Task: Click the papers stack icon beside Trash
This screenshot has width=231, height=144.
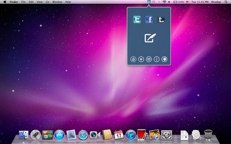Action: click(x=196, y=134)
